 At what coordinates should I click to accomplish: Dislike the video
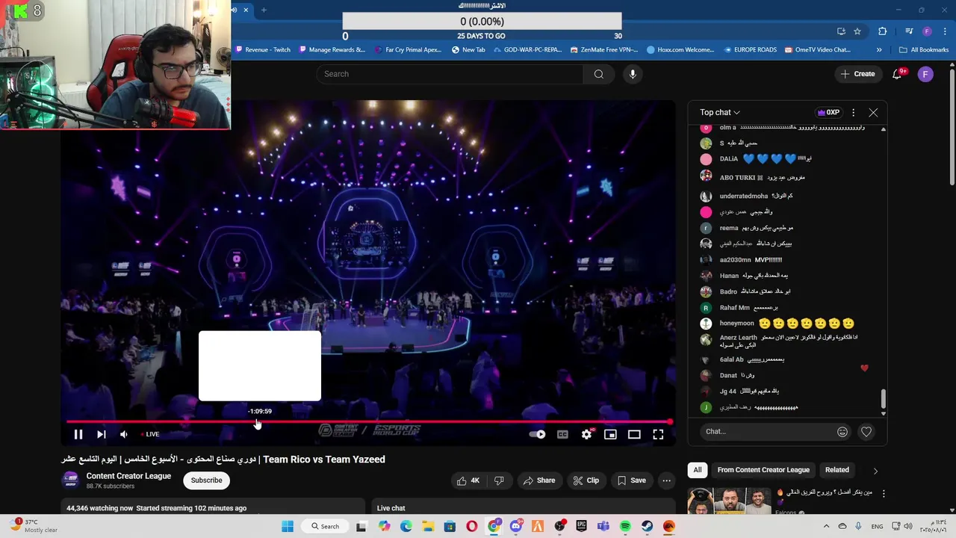point(500,480)
